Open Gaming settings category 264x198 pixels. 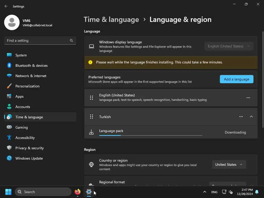tap(40, 127)
